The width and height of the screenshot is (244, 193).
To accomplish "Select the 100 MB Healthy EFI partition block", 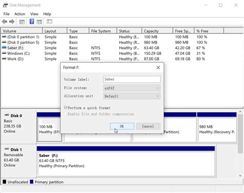I will point(49,130).
